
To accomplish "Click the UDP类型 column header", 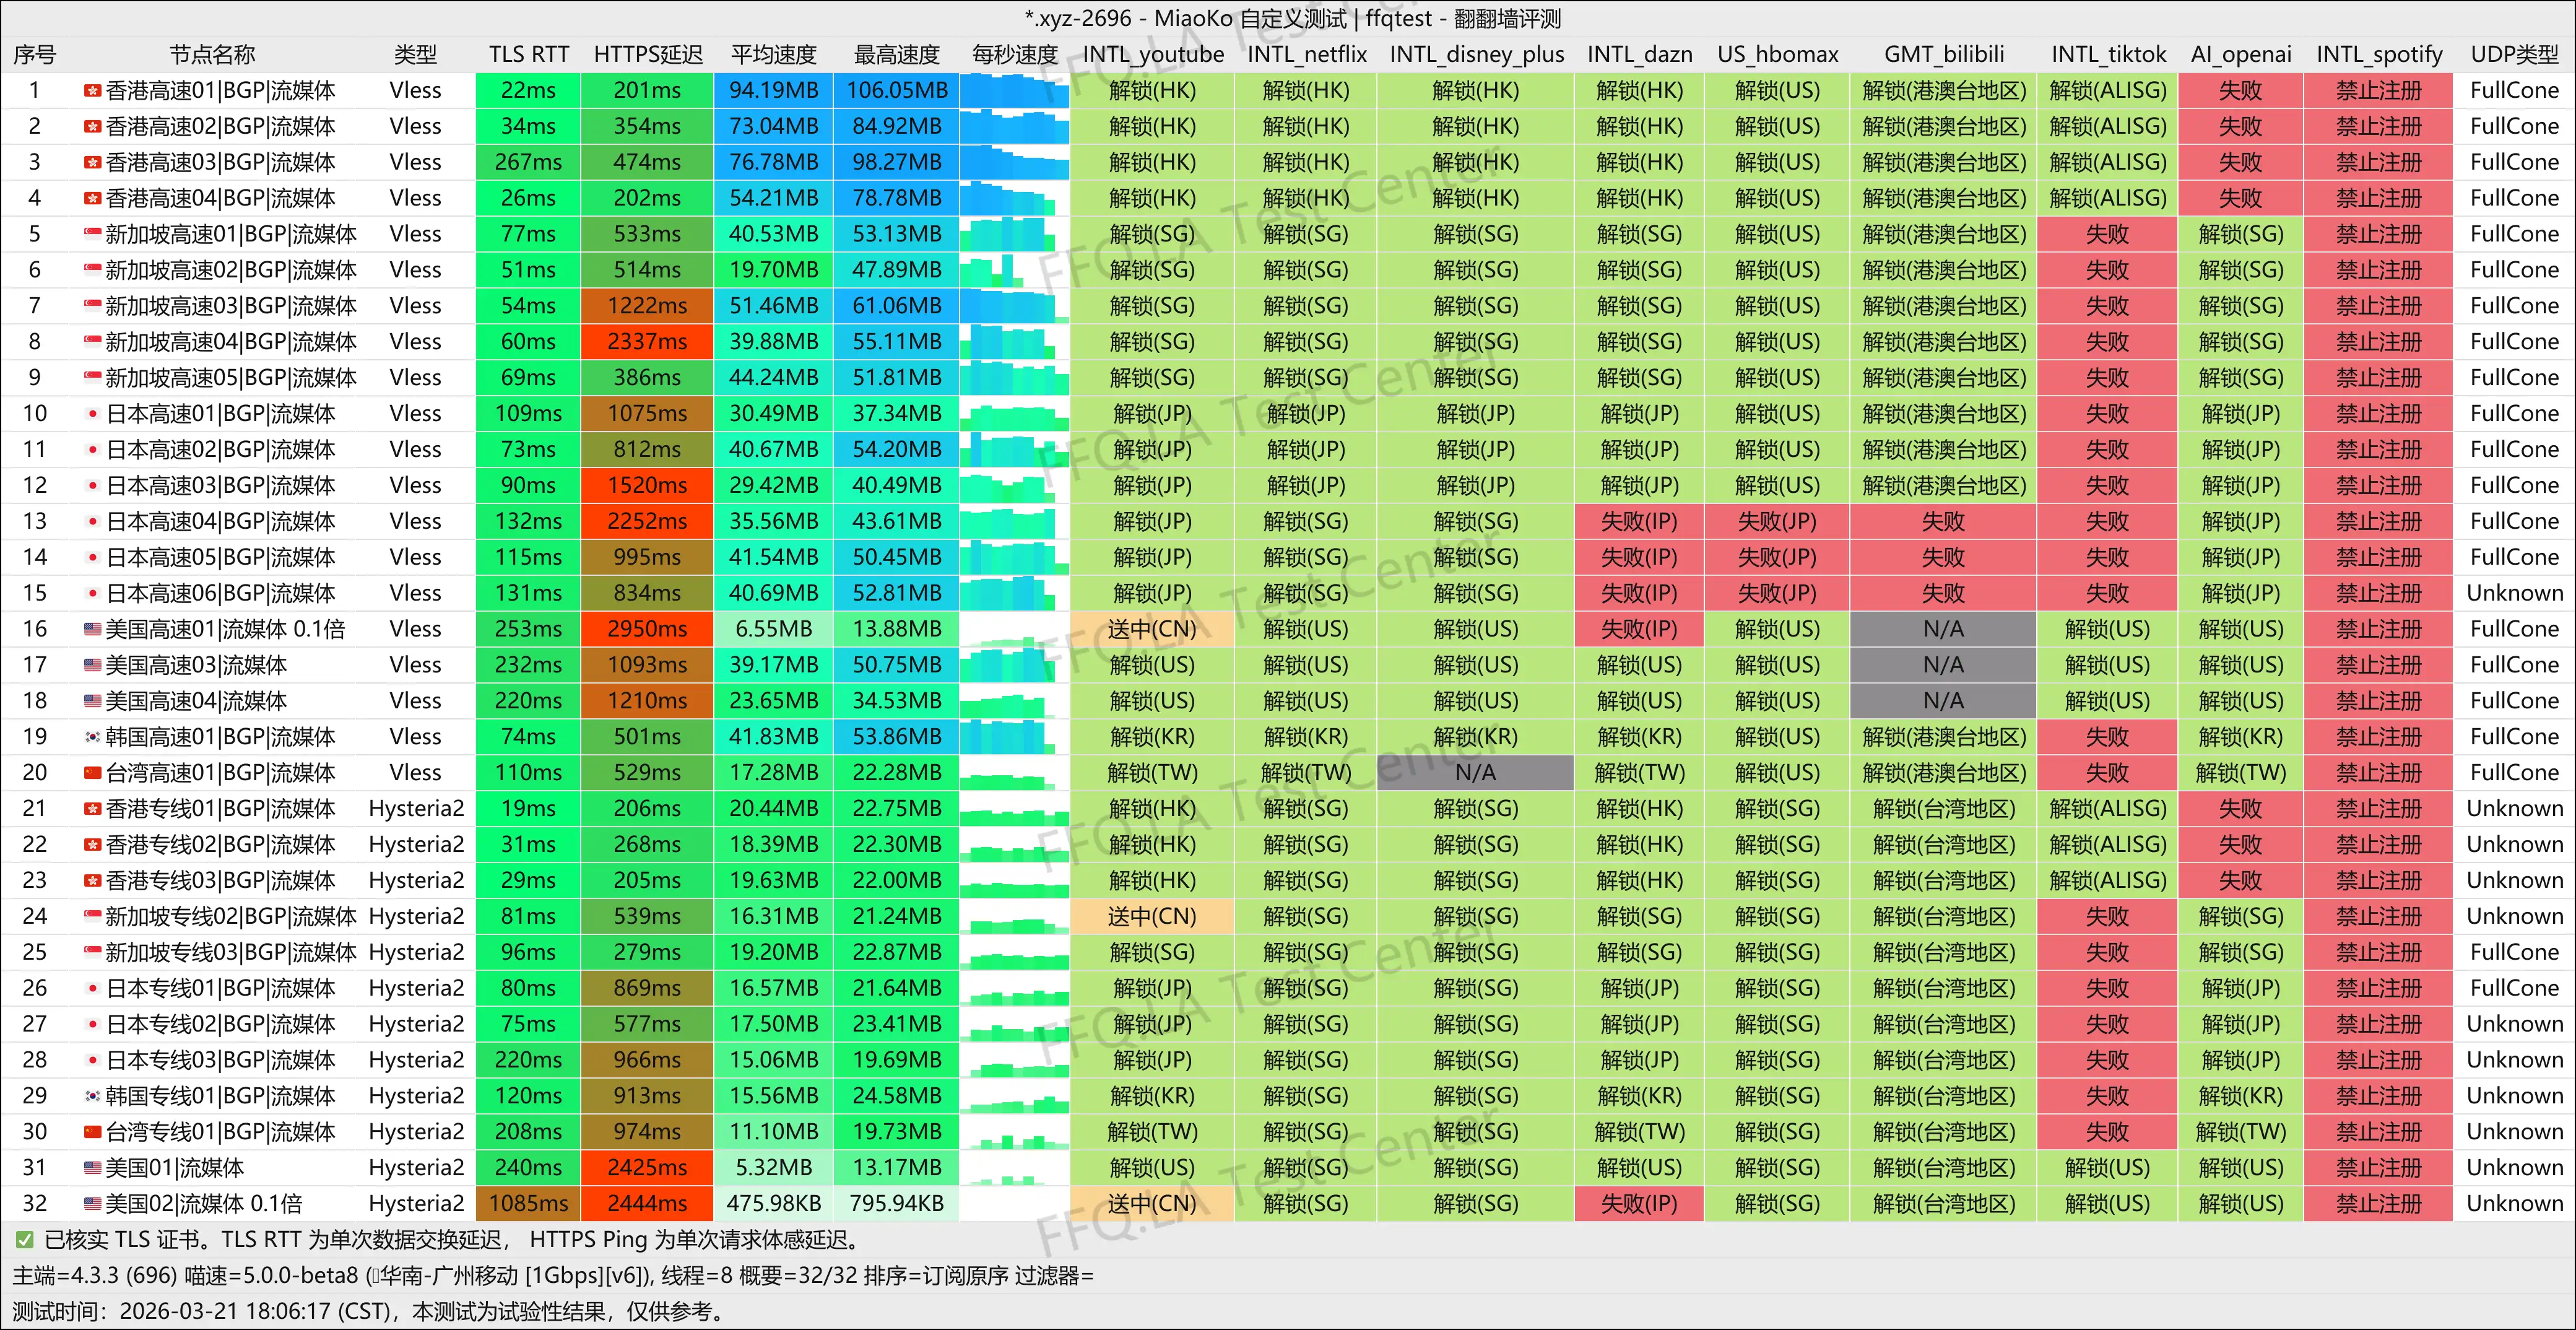I will 2514,55.
